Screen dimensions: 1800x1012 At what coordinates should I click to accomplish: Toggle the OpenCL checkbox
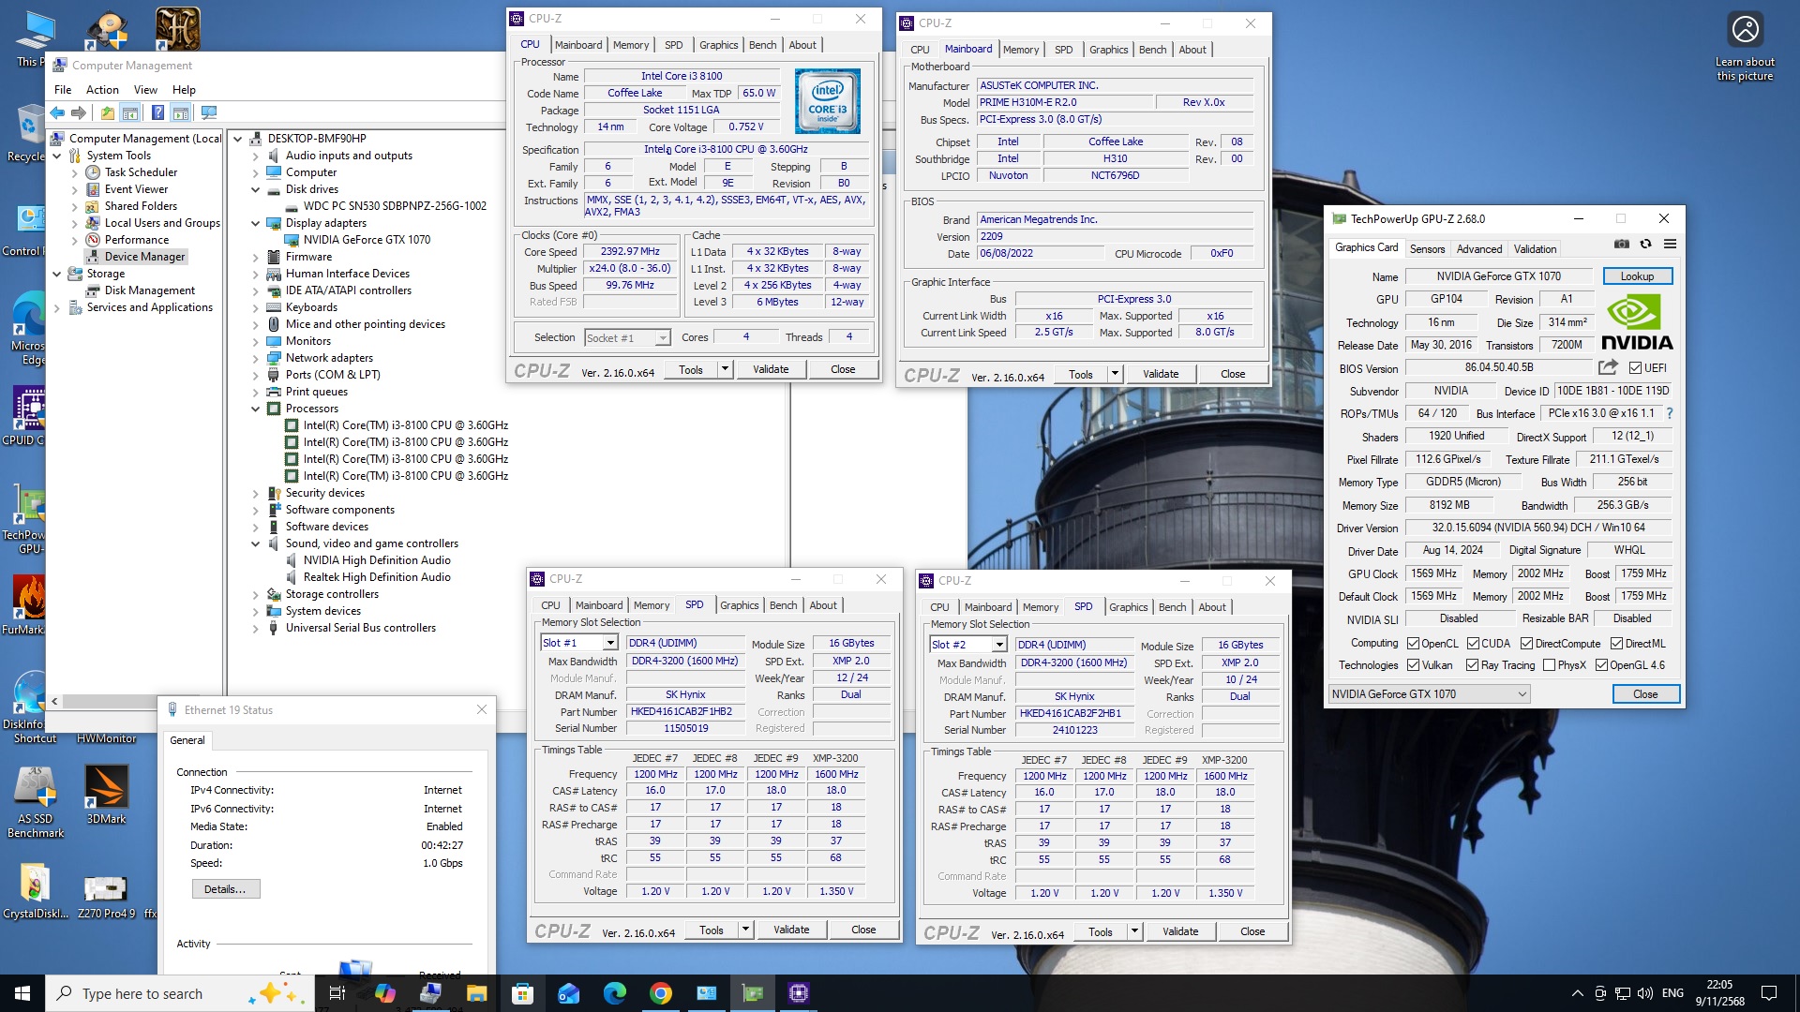click(1414, 644)
